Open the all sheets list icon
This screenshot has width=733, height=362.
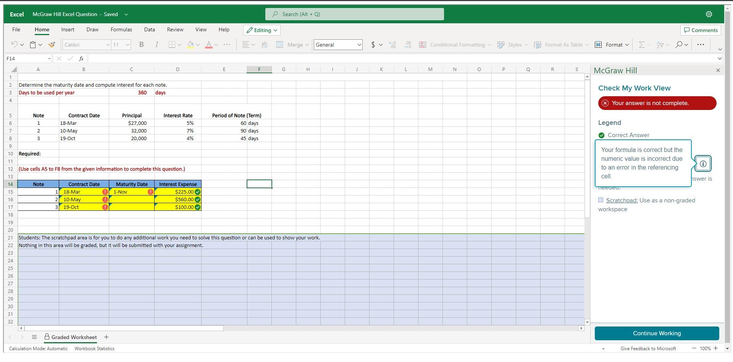pos(34,337)
